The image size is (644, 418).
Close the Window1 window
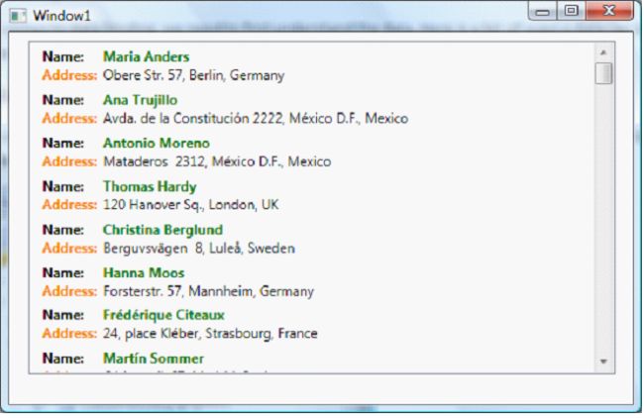[x=609, y=11]
